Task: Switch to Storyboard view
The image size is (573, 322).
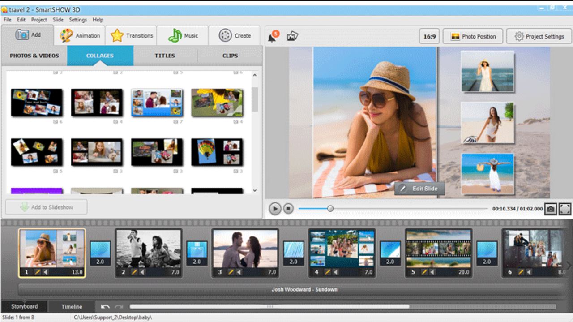Action: (x=25, y=306)
